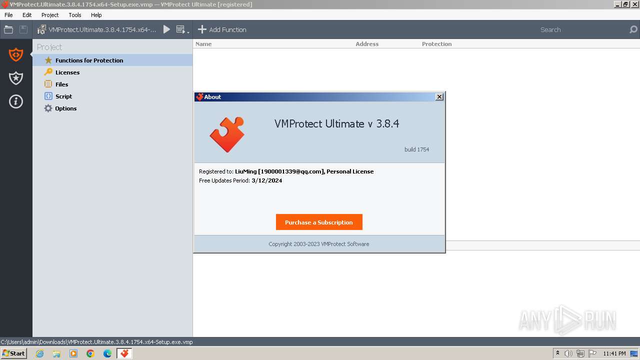Screen dimensions: 640x360
Task: Click the Functions for Protection star icon
Action: (x=48, y=60)
